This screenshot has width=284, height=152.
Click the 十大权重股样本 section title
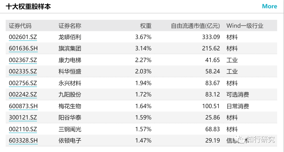click(x=28, y=7)
